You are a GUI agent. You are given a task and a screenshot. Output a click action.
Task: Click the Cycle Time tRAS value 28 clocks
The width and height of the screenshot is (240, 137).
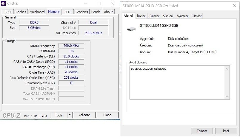coord(71,72)
